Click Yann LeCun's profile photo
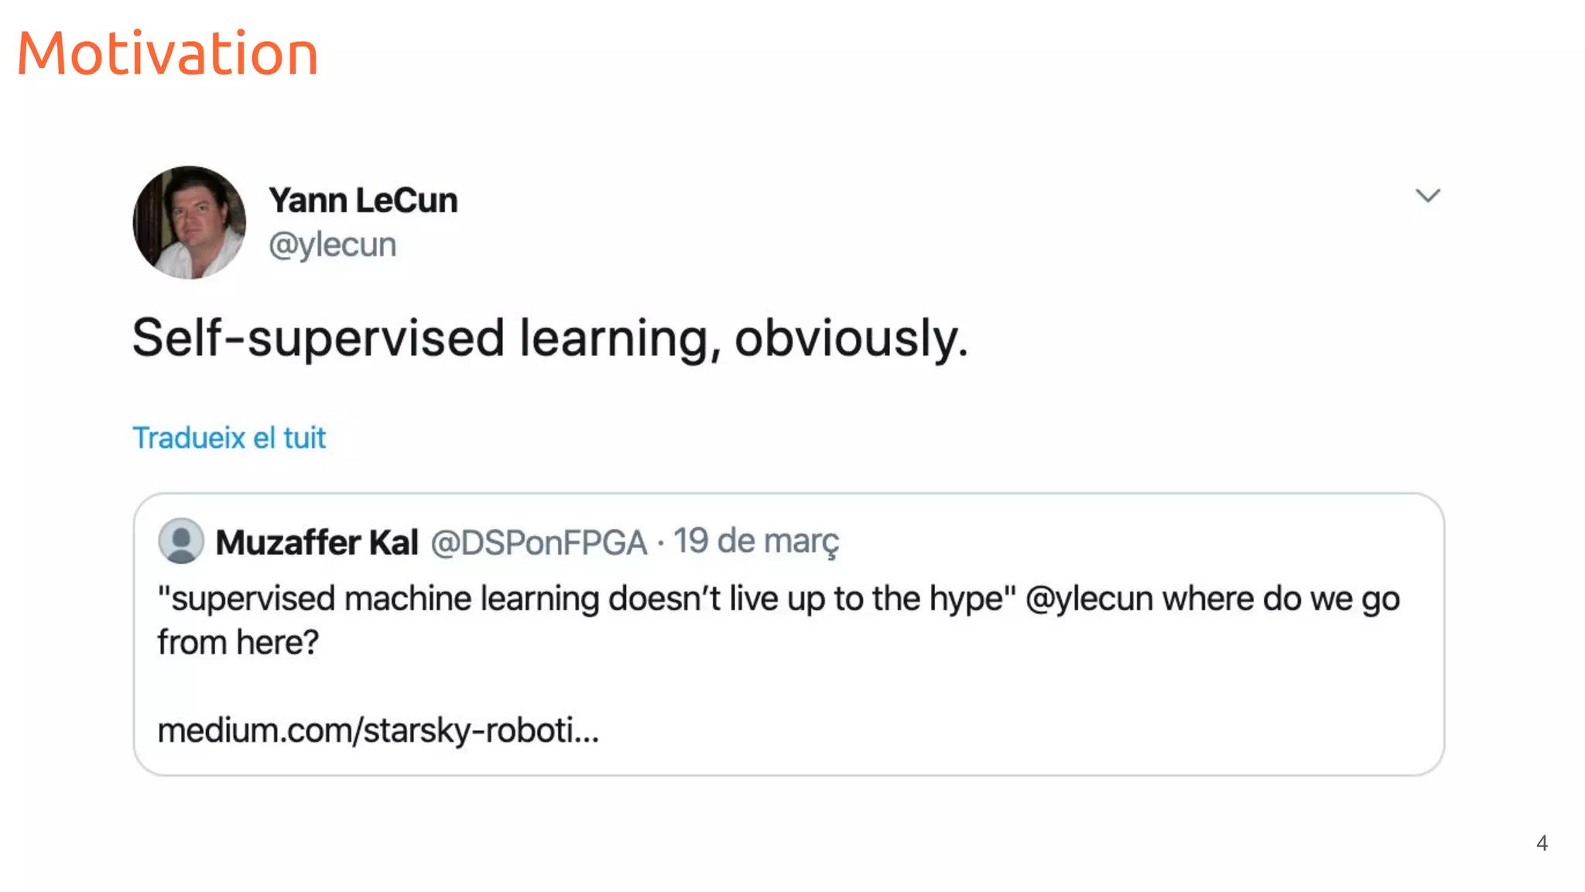The image size is (1585, 892). [190, 222]
